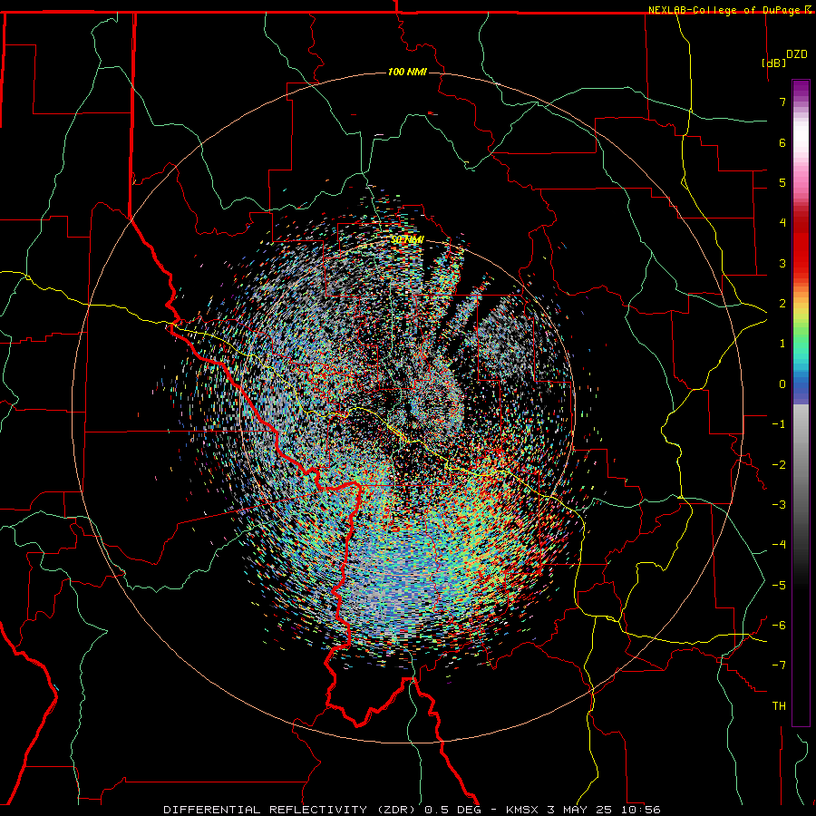This screenshot has height=816, width=816.
Task: Click the 3 value on the scale
Action: click(782, 263)
